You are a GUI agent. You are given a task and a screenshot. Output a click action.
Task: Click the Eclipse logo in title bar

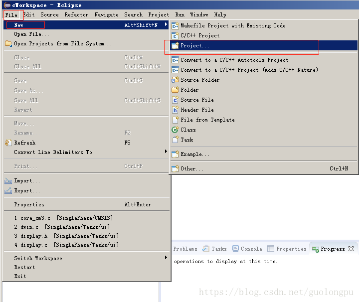click(x=7, y=5)
